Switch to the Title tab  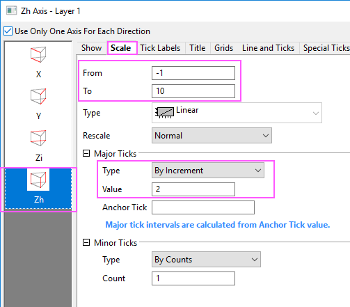(198, 48)
